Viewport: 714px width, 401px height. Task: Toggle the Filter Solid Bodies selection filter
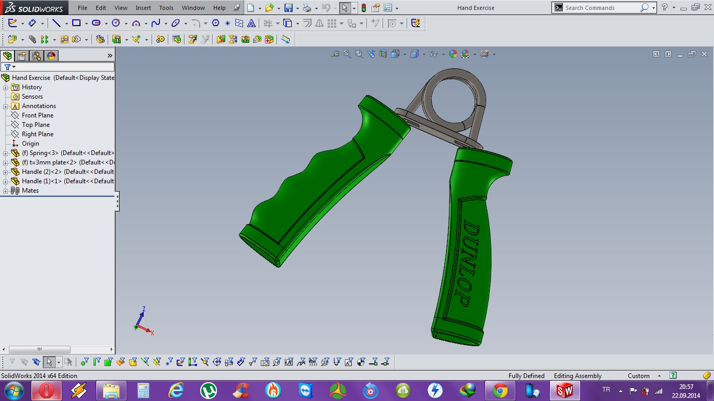(133, 361)
